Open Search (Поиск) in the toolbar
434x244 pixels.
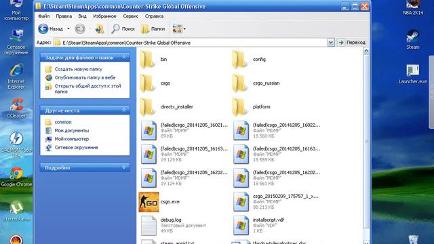(x=123, y=28)
